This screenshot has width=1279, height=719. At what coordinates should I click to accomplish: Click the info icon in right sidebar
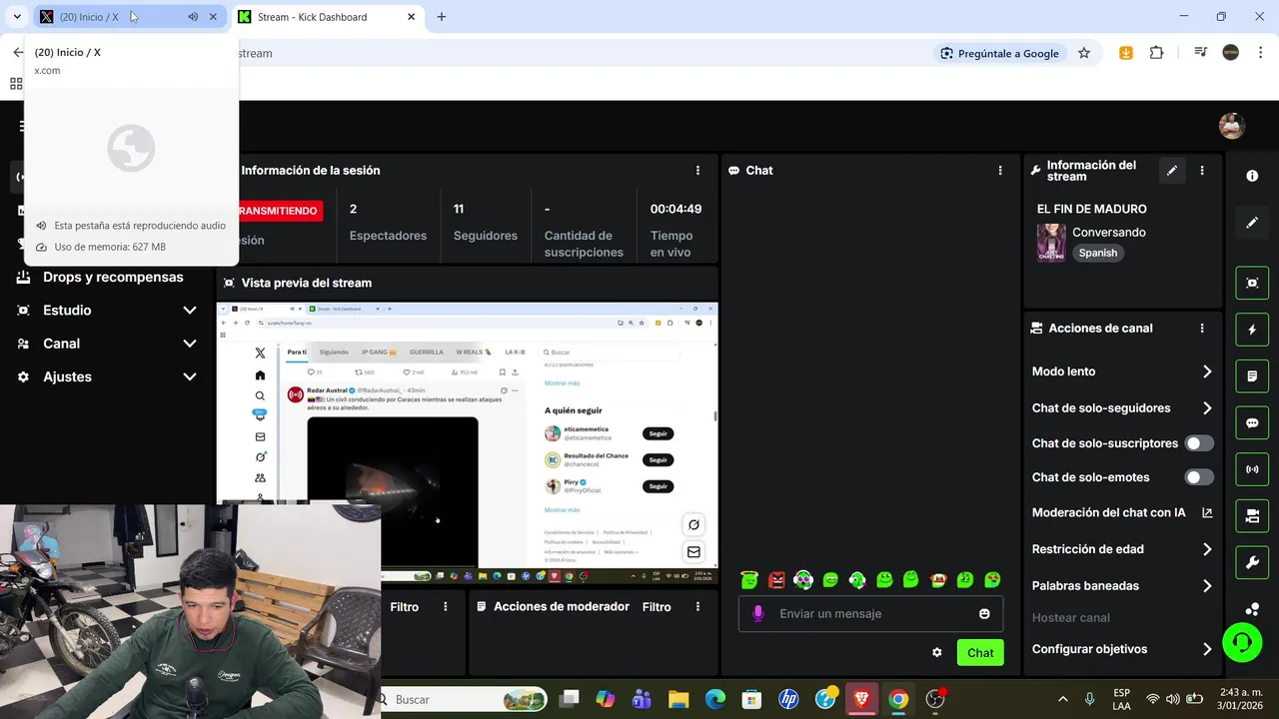tap(1252, 176)
